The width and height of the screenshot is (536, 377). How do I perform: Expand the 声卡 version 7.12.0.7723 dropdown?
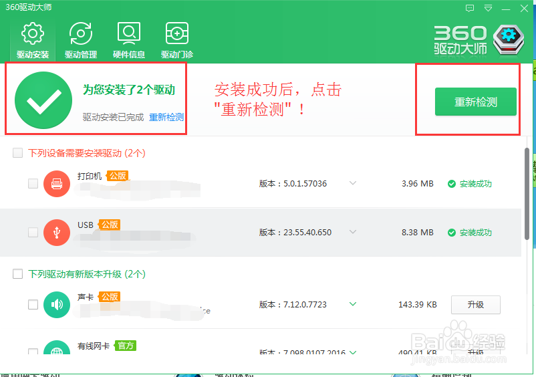point(353,304)
